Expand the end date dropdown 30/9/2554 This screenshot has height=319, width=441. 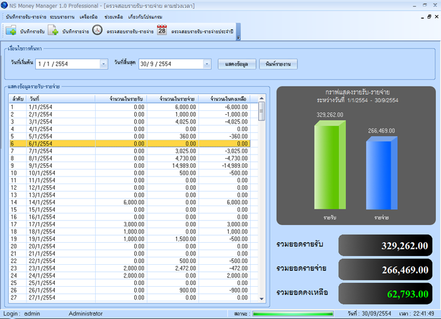[207, 64]
